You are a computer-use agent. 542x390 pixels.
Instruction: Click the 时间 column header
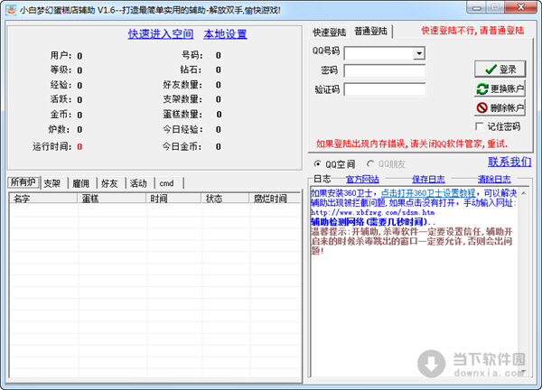tap(173, 199)
